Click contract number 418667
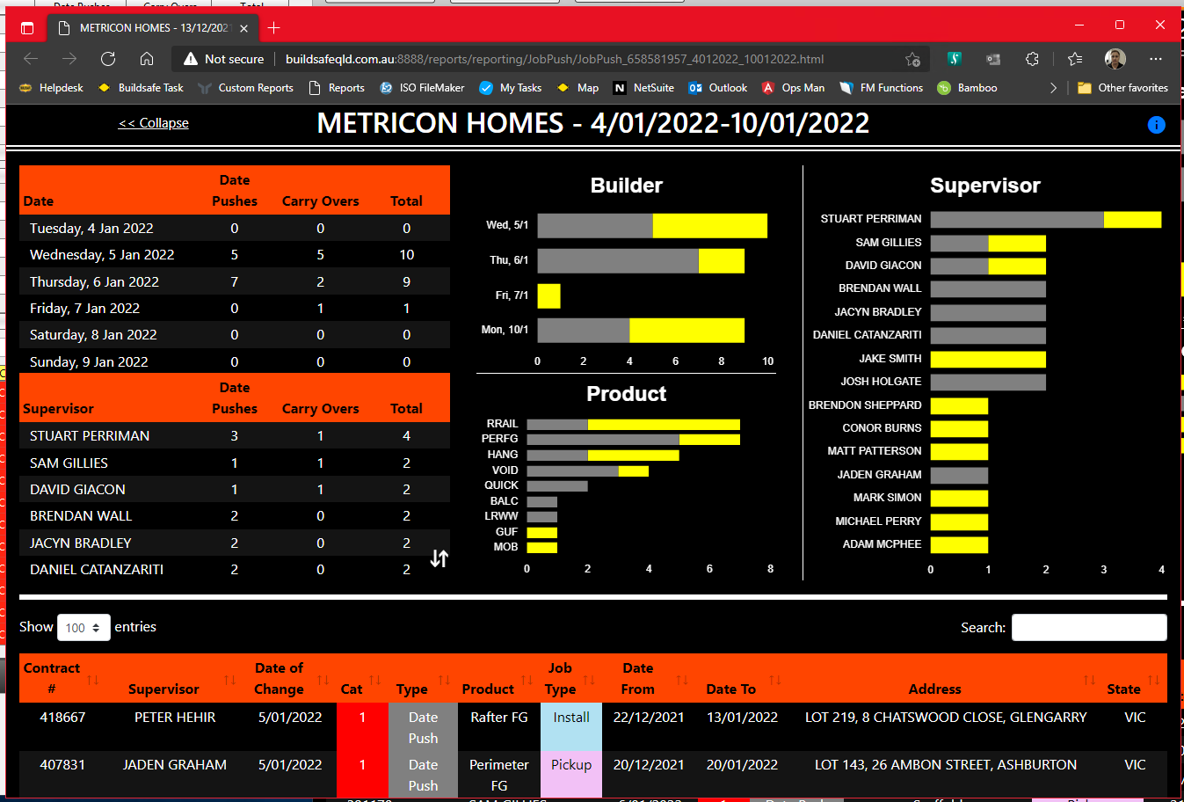Image resolution: width=1184 pixels, height=802 pixels. click(x=62, y=717)
